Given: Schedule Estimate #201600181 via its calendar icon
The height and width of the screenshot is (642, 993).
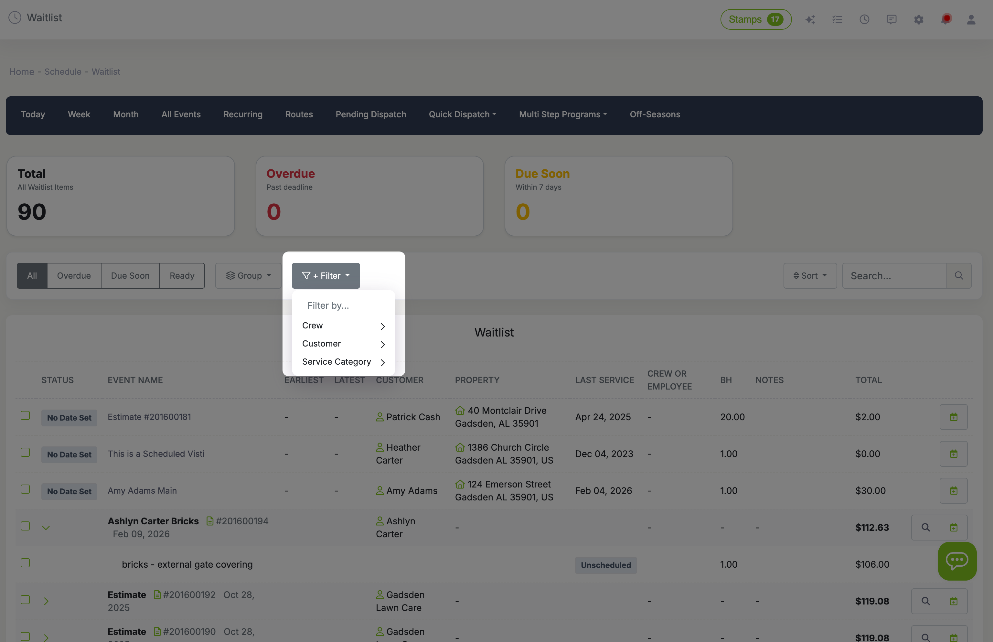Looking at the screenshot, I should coord(953,416).
